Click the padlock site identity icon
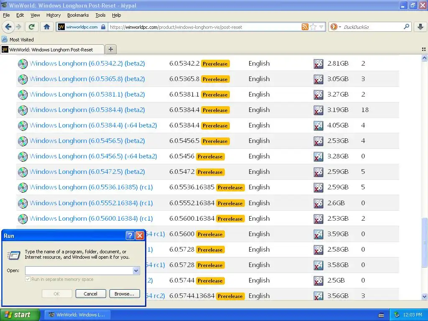Image resolution: width=428 pixels, height=321 pixels. click(103, 27)
